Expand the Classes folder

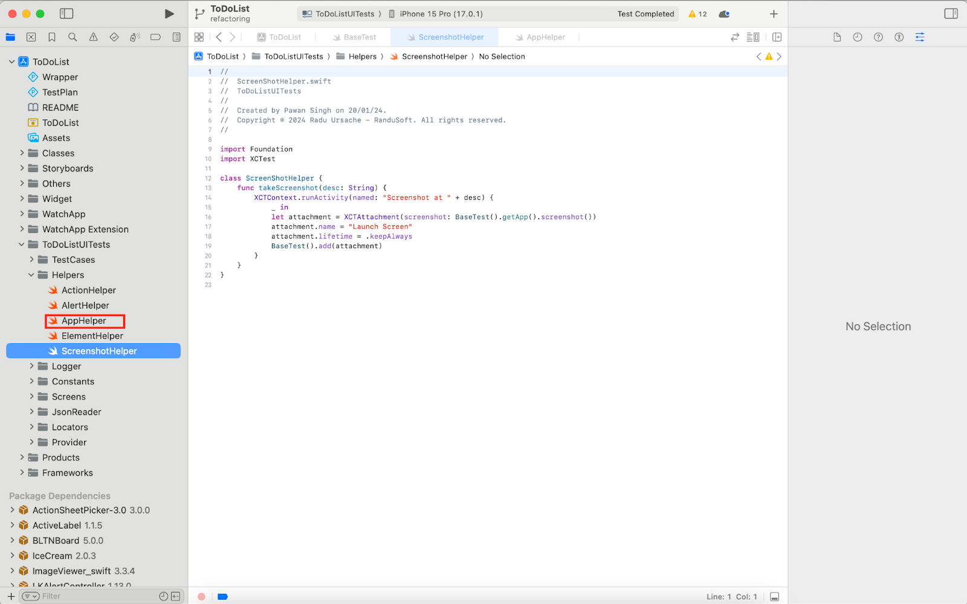[x=22, y=153]
